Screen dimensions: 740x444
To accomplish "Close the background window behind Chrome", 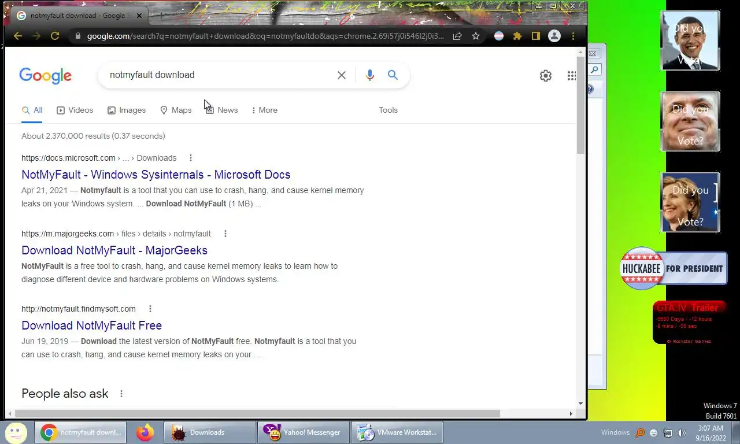I will [593, 53].
